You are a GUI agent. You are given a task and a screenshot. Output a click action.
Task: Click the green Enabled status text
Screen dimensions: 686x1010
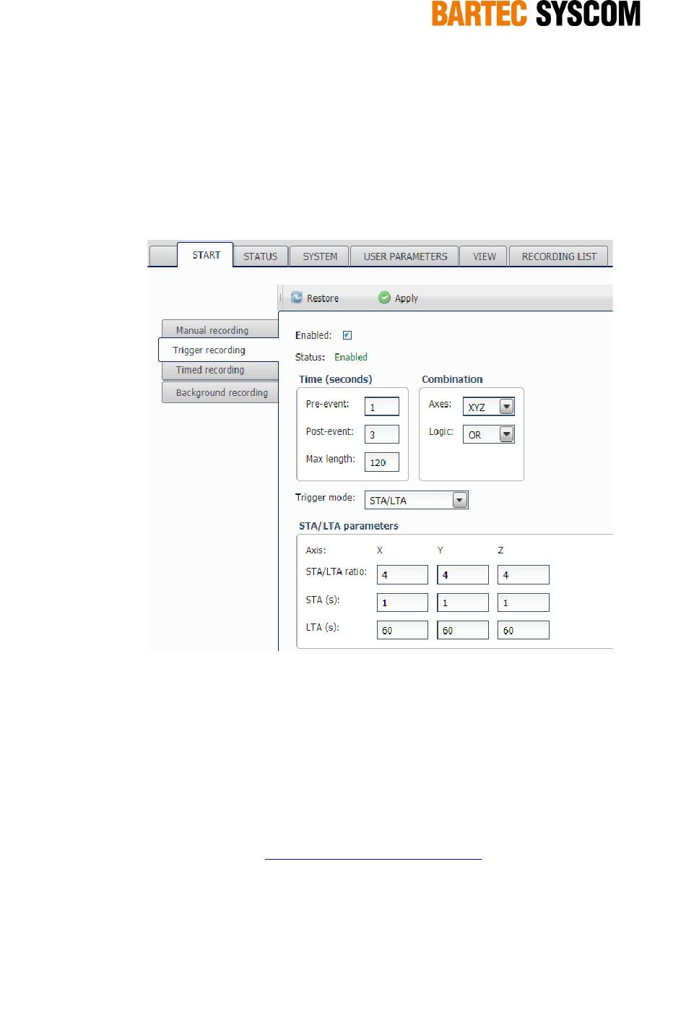[351, 357]
